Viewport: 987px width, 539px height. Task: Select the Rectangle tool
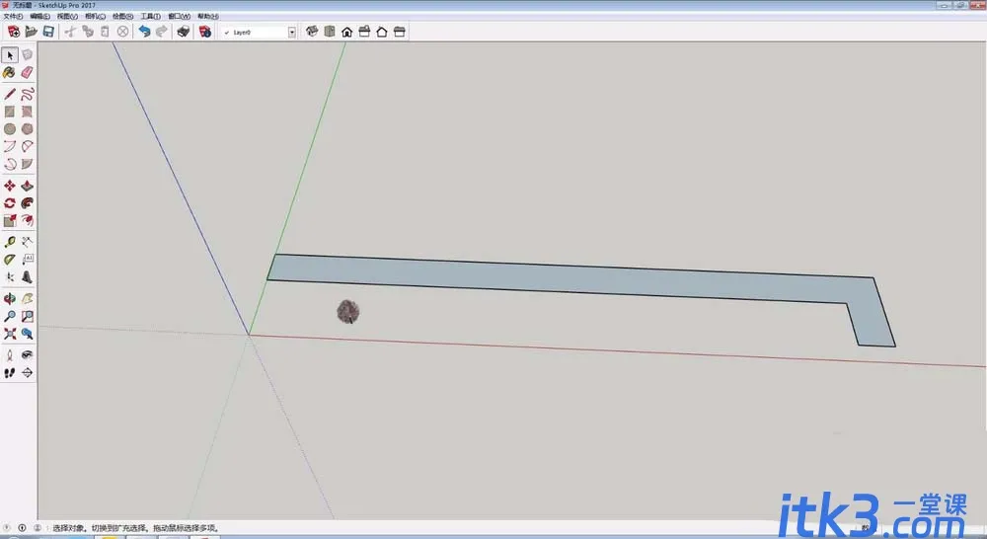pos(10,112)
